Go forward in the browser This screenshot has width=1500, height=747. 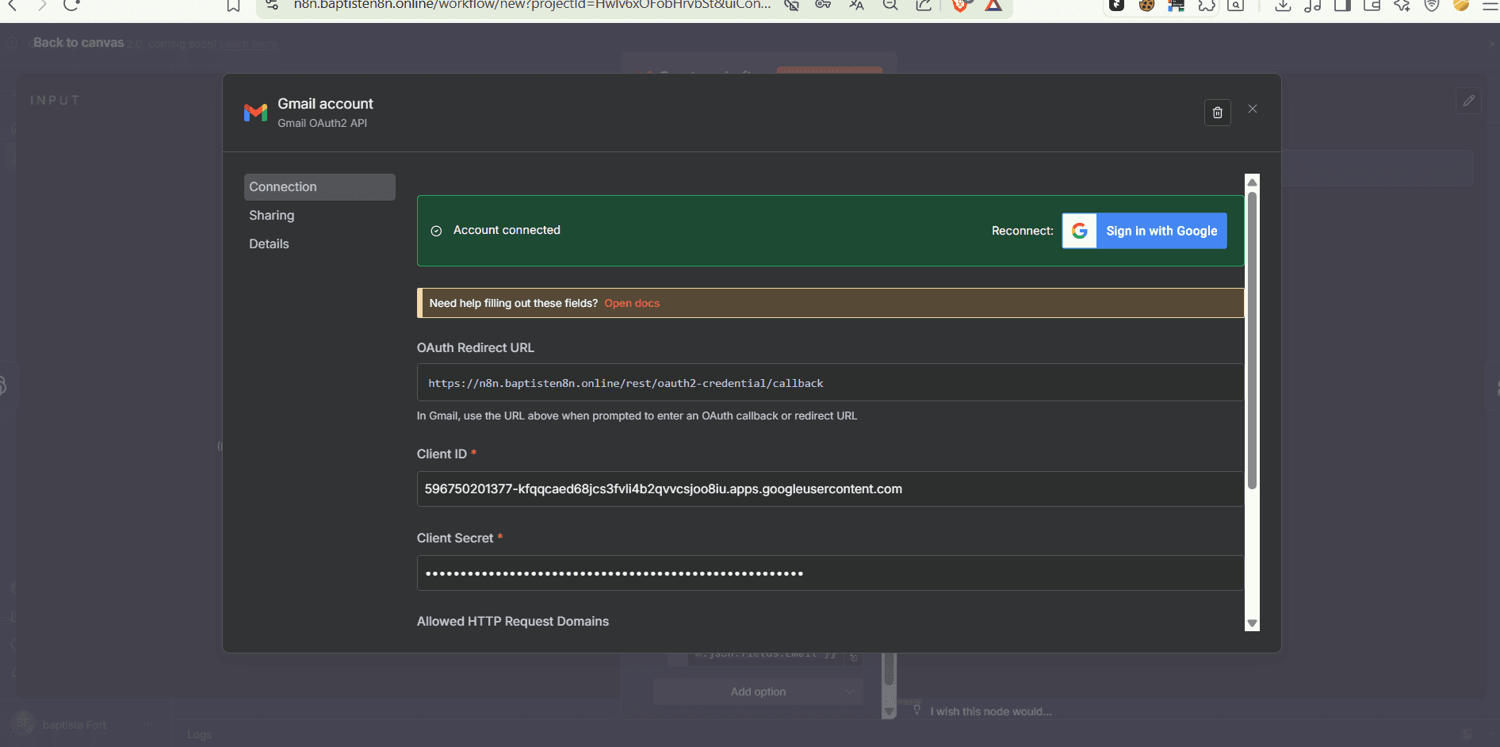pyautogui.click(x=42, y=6)
